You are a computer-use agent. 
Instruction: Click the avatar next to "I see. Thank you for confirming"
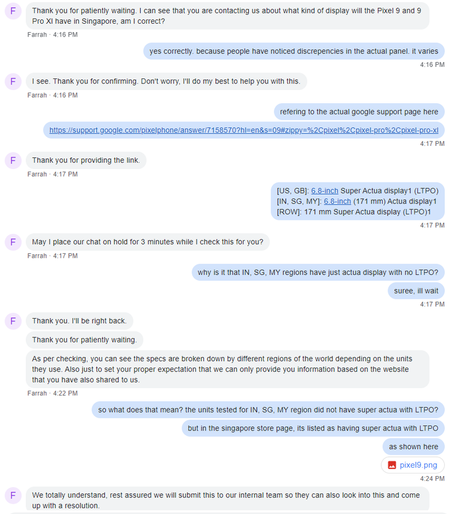pyautogui.click(x=13, y=82)
